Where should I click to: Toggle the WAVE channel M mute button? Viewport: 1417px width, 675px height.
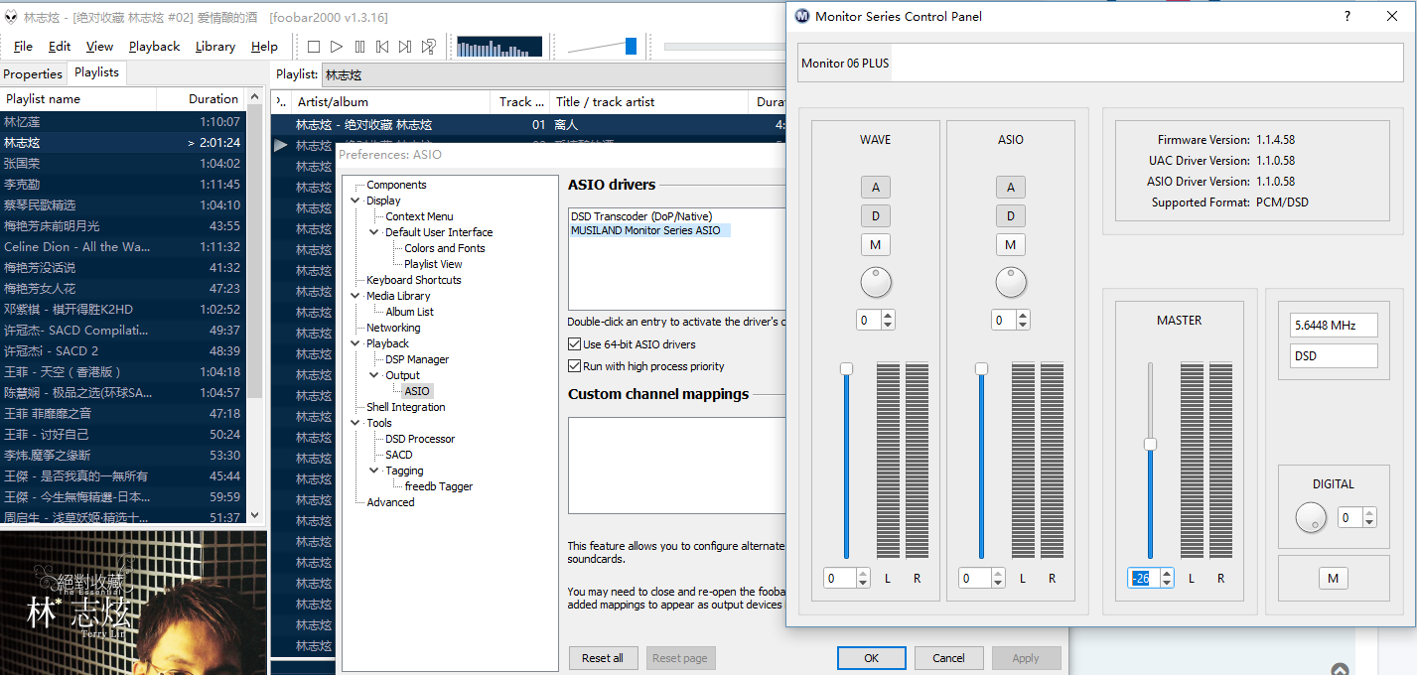coord(876,245)
